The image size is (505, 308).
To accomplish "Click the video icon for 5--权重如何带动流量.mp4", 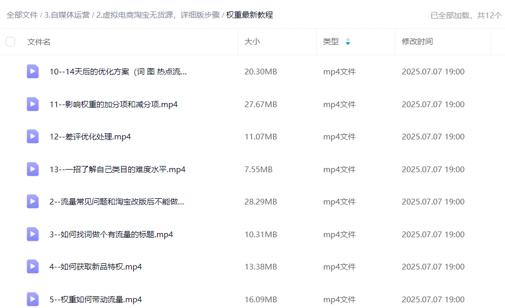I will coord(33,299).
